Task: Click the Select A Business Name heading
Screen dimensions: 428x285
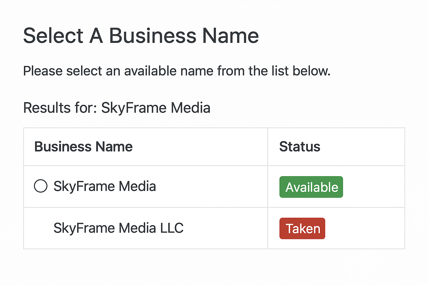Action: click(141, 36)
